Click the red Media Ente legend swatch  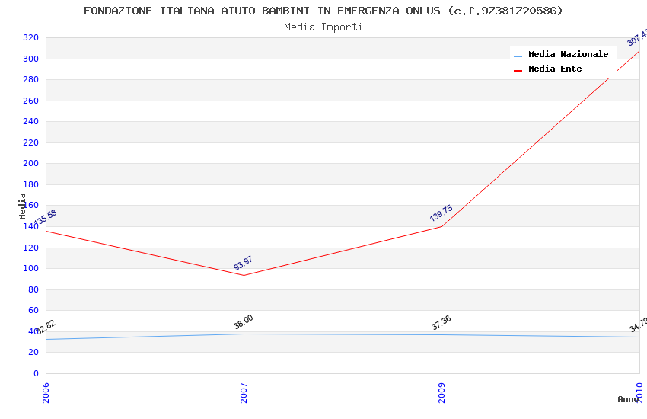tap(518, 70)
